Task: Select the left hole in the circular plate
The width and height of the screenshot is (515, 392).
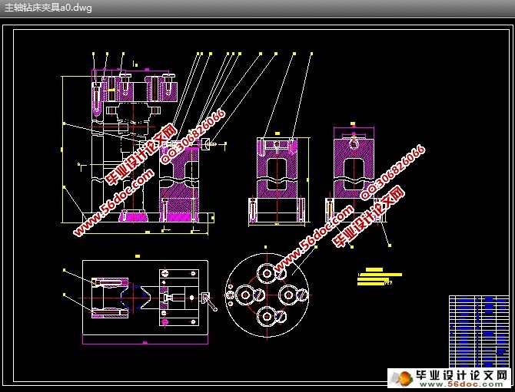Action: pyautogui.click(x=244, y=294)
